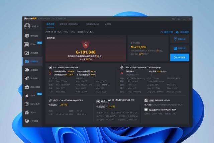Image resolution: width=214 pixels, height=143 pixels.
Task: Click the skin/theme icon in title bar
Action: click(173, 18)
